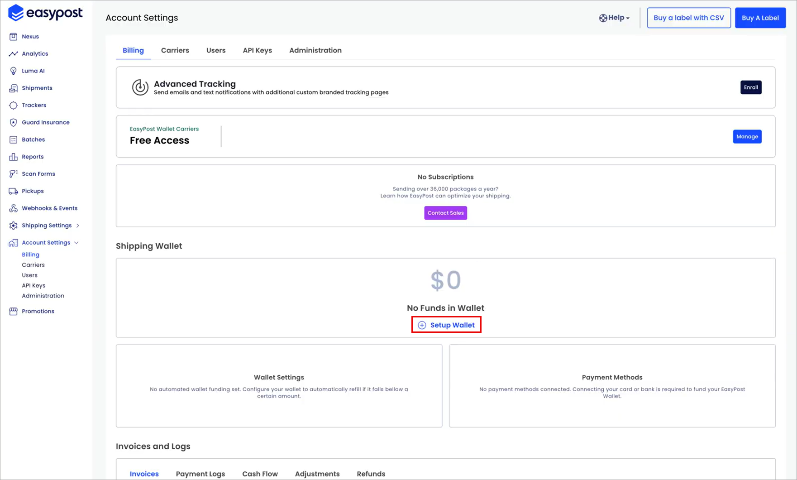Screen dimensions: 797x480
Task: Switch to the Carriers tab
Action: coord(175,50)
